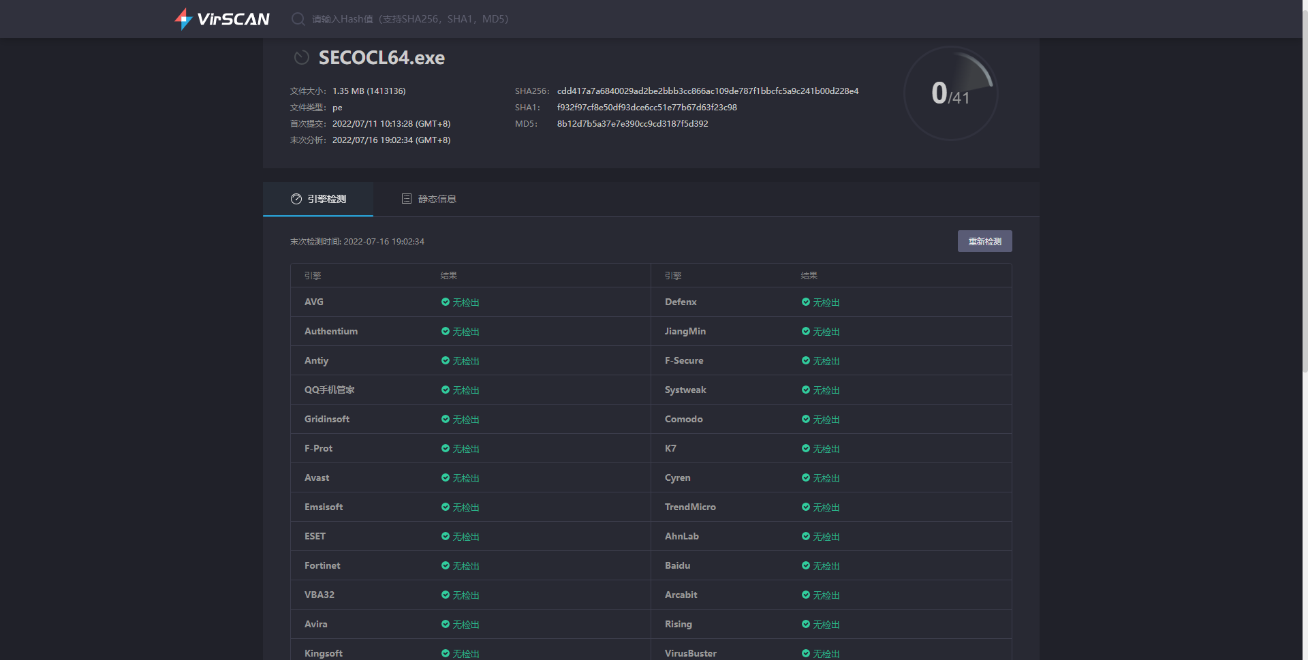1308x660 pixels.
Task: Click the search magnifier icon
Action: (x=298, y=18)
